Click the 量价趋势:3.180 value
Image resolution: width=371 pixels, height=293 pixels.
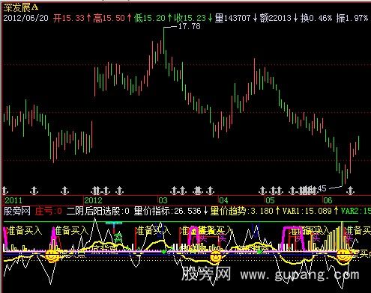241,212
